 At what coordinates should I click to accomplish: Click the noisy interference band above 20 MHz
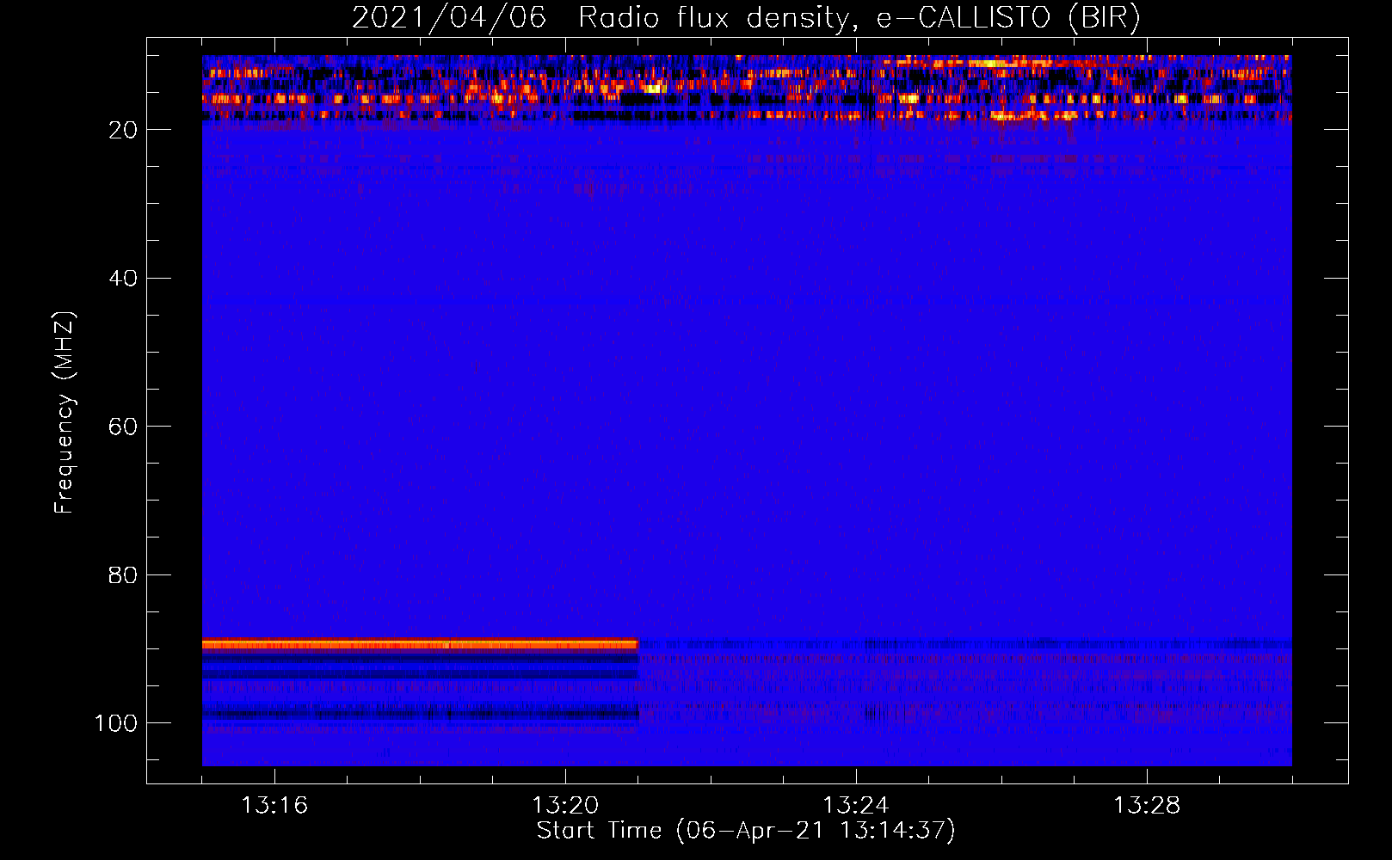click(x=747, y=88)
